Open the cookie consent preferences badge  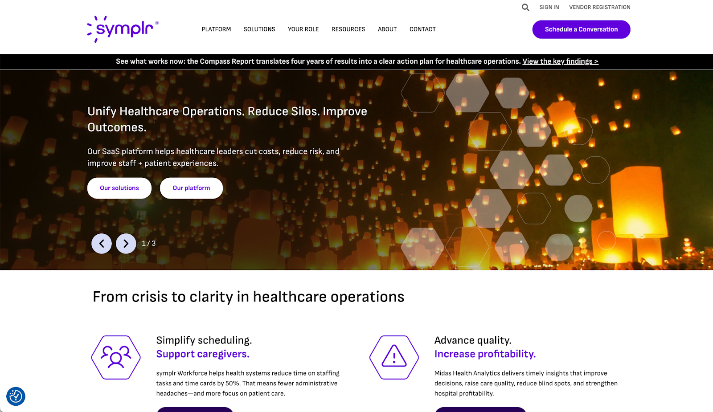pyautogui.click(x=16, y=396)
